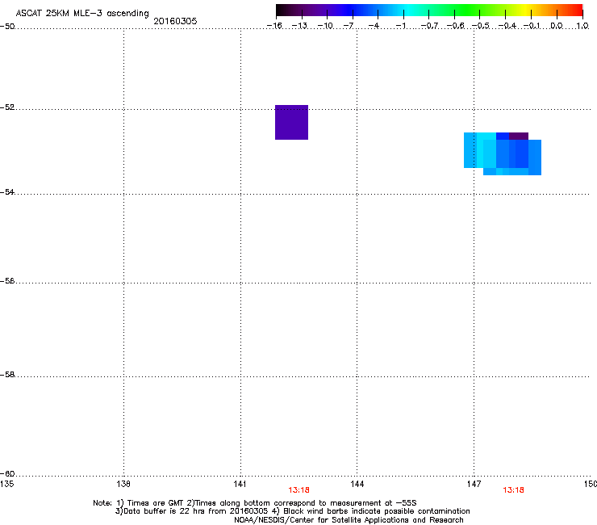Click the longitude label 141
The height and width of the screenshot is (525, 597).
click(240, 484)
